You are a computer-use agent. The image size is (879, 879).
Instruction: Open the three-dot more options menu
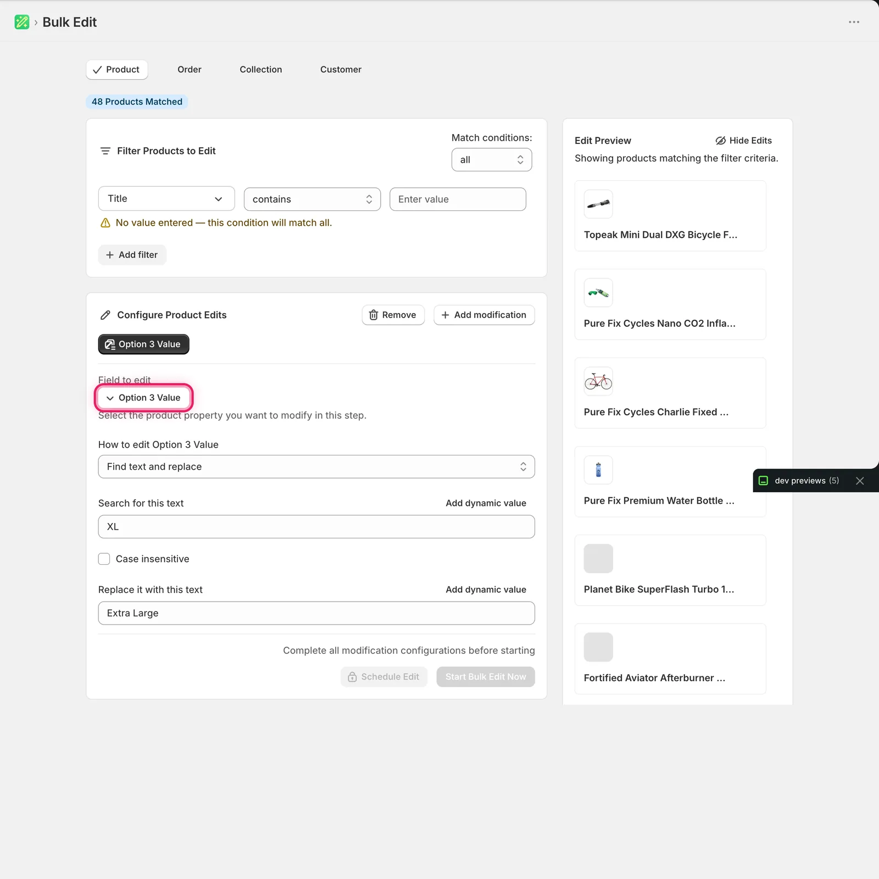(854, 22)
